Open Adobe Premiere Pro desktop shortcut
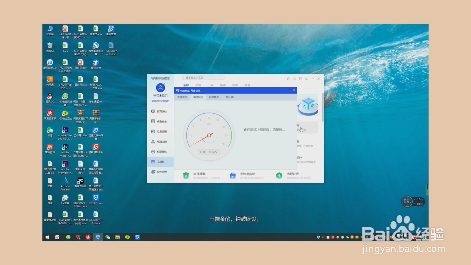Screen dimensions: 471x265 [65, 167]
